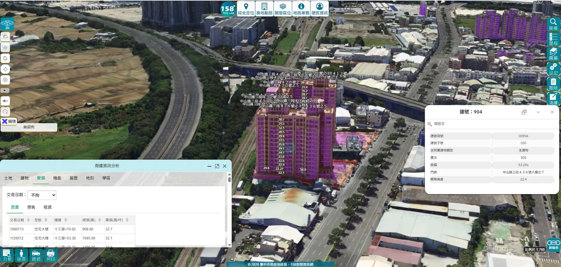The image size is (561, 267).
Task: Click the rotate view icon in left toolbar
Action: pos(5,112)
